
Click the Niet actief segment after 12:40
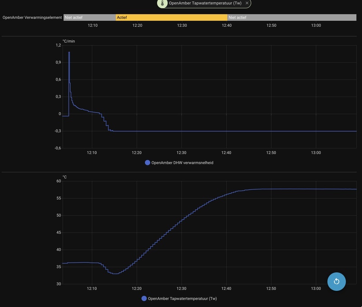tap(292, 17)
